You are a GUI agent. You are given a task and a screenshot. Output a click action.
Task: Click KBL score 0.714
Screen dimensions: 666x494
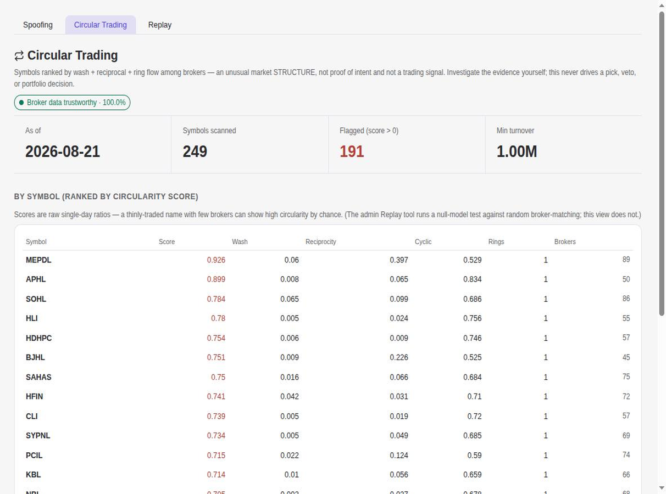[216, 475]
